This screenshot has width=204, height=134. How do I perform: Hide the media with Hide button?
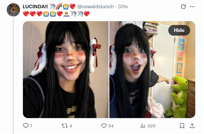pyautogui.click(x=179, y=30)
